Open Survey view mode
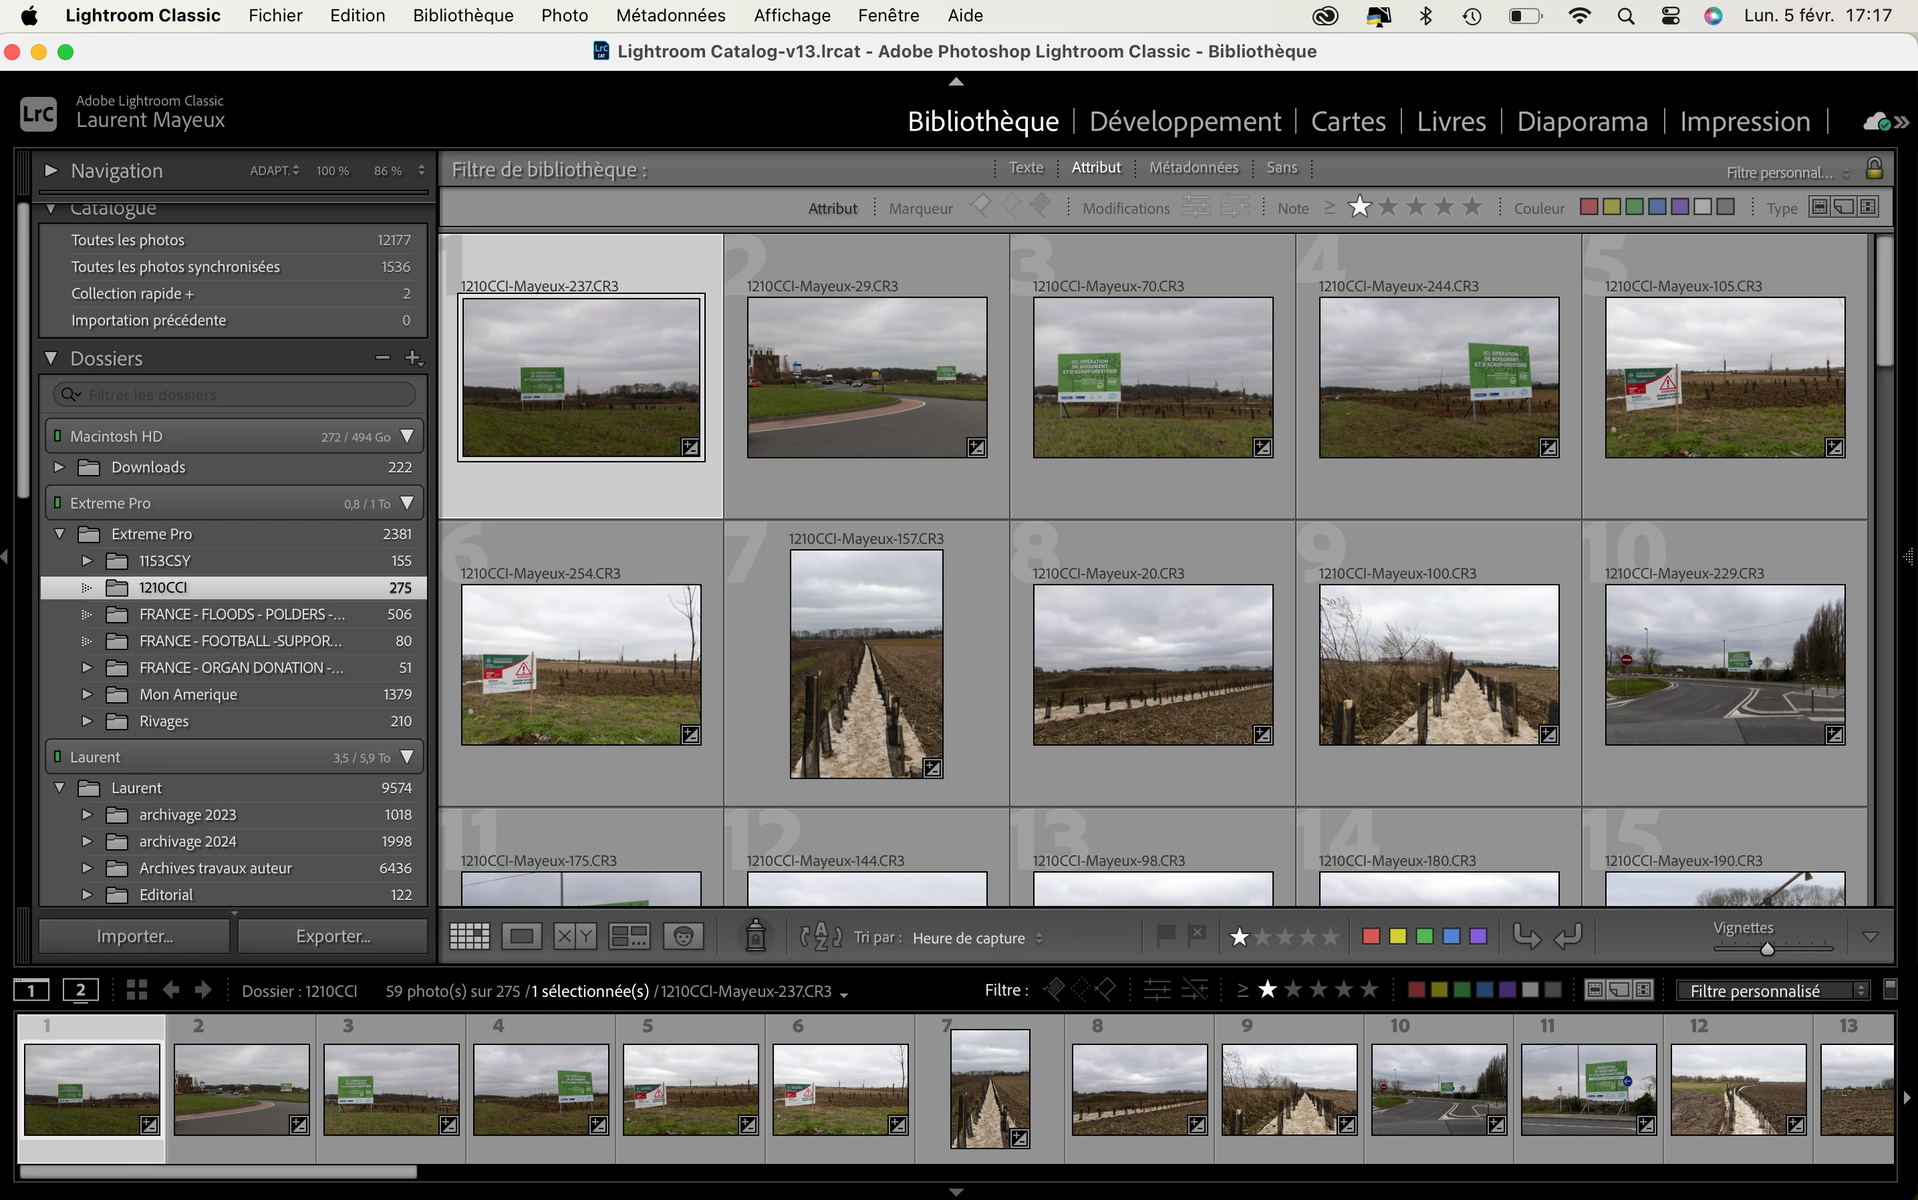This screenshot has height=1200, width=1918. 629,937
